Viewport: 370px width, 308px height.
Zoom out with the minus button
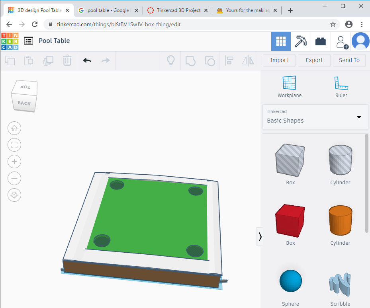14,178
